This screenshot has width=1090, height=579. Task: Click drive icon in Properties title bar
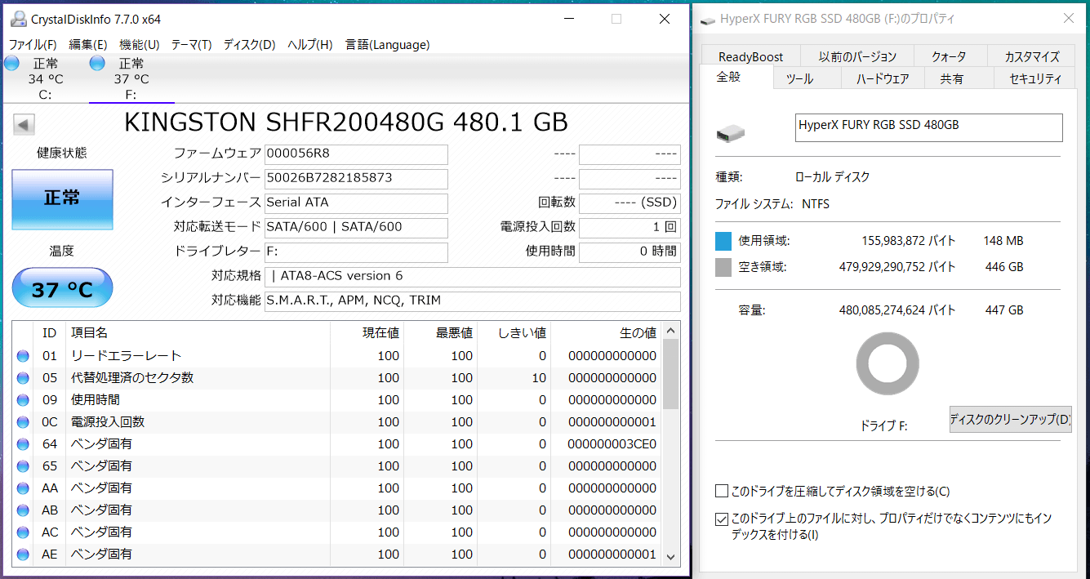coord(707,20)
